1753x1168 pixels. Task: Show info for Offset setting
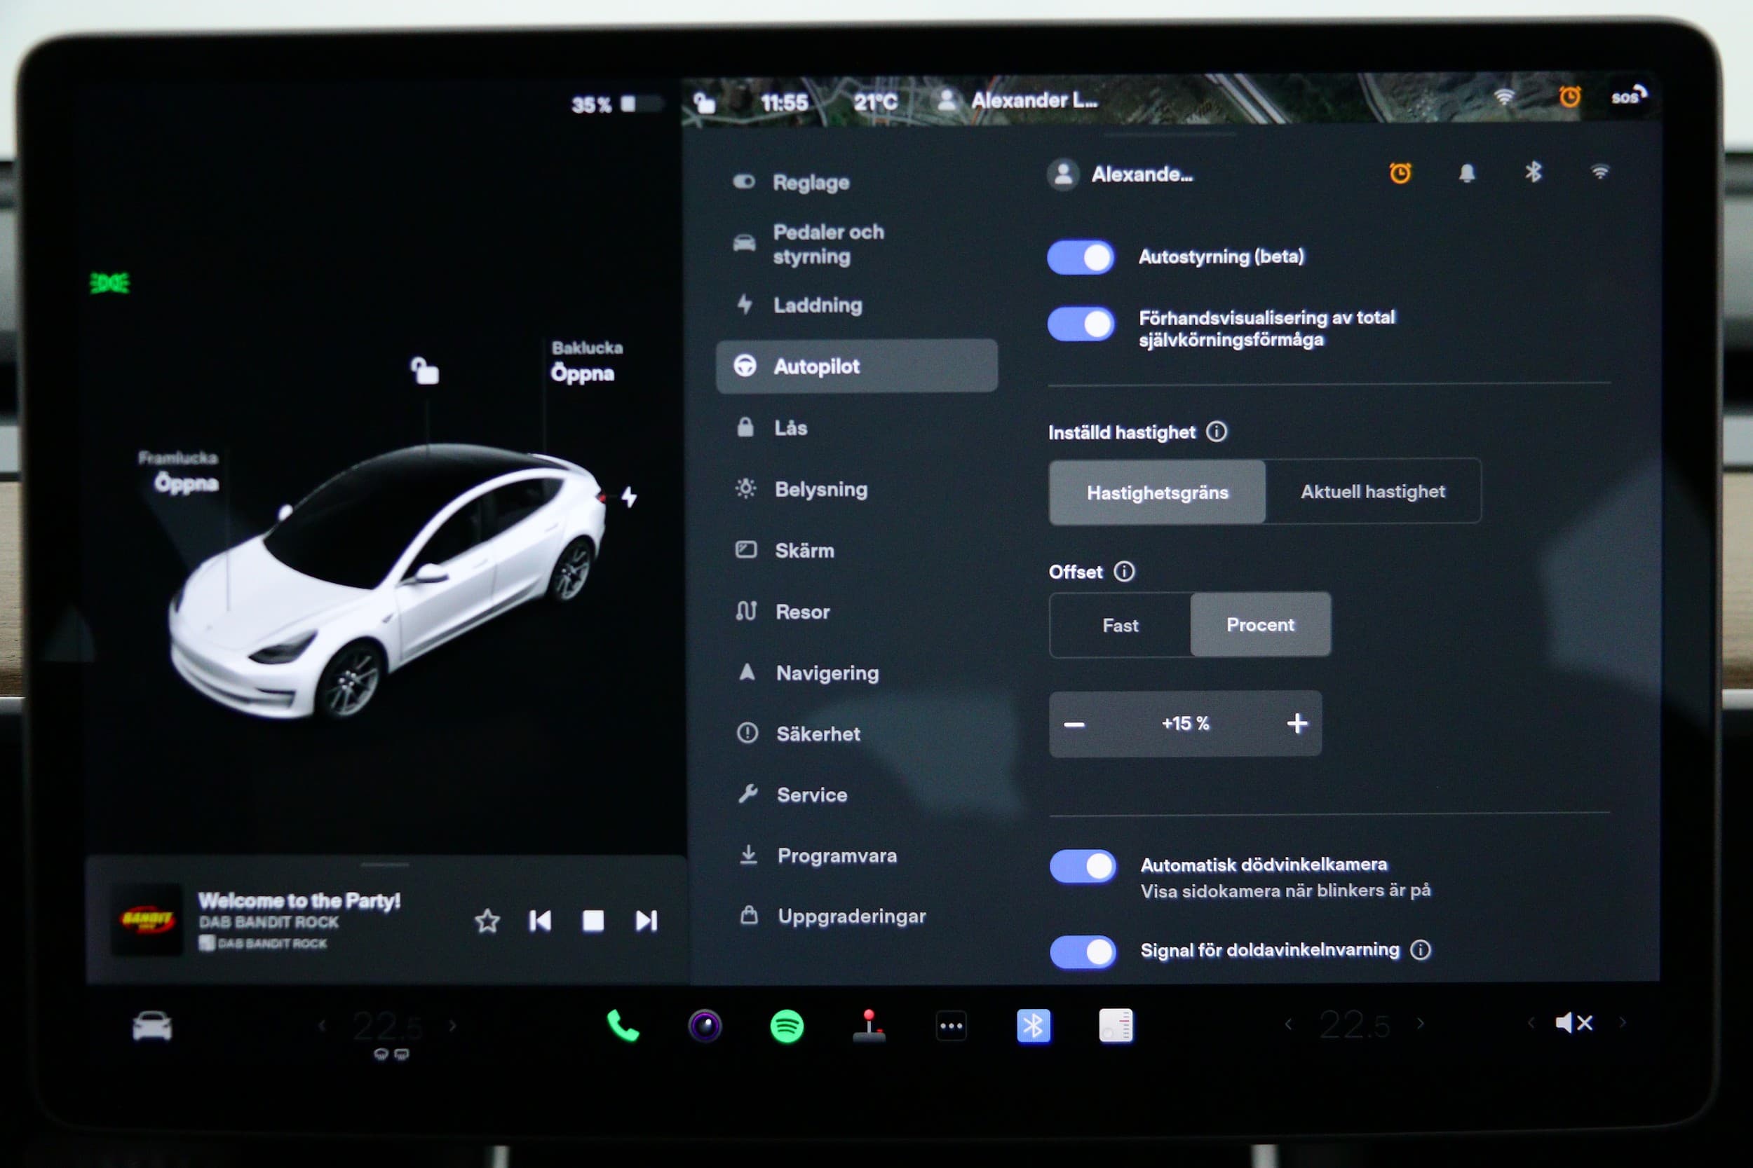[x=1124, y=571]
